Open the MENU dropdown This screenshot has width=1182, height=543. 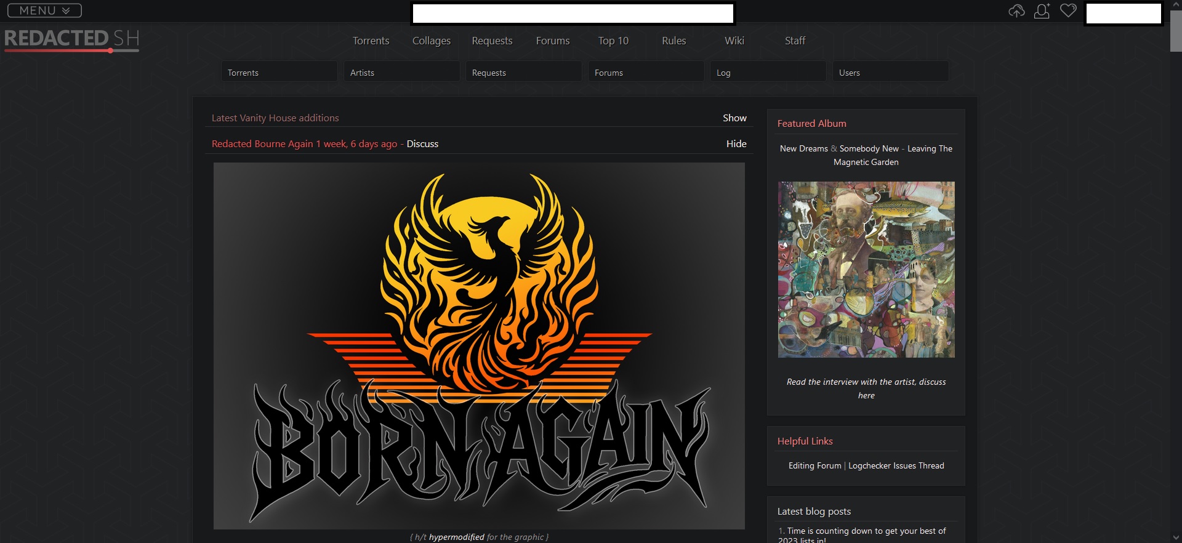(x=44, y=10)
